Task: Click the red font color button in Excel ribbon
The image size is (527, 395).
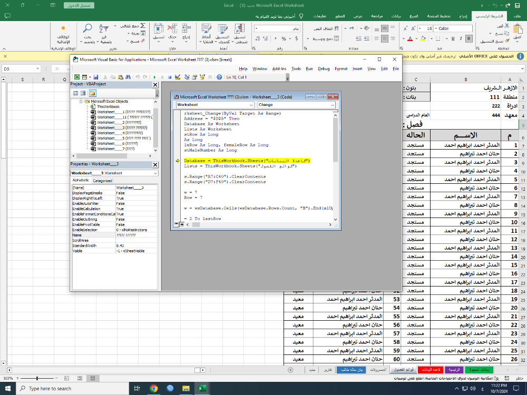Action: 410,38
